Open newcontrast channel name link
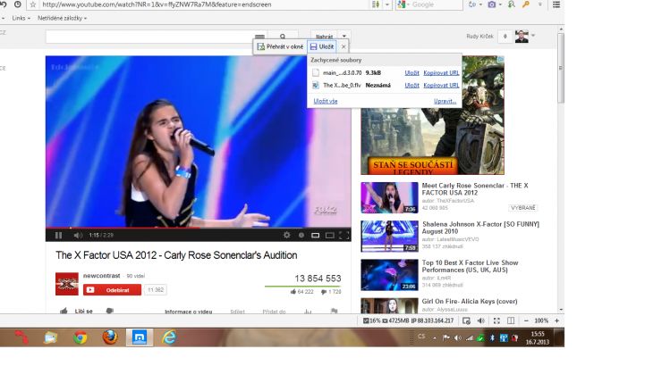653x366 pixels. [102, 276]
